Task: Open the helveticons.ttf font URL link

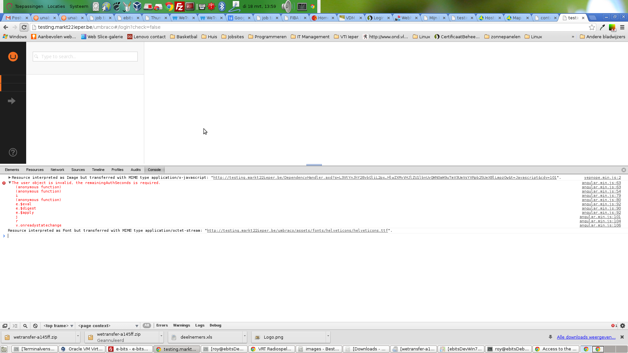Action: tap(297, 230)
